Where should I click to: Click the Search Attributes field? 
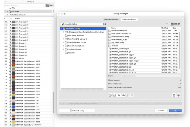[x=24, y=5]
